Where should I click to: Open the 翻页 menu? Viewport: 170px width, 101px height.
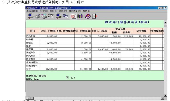pos(63,11)
